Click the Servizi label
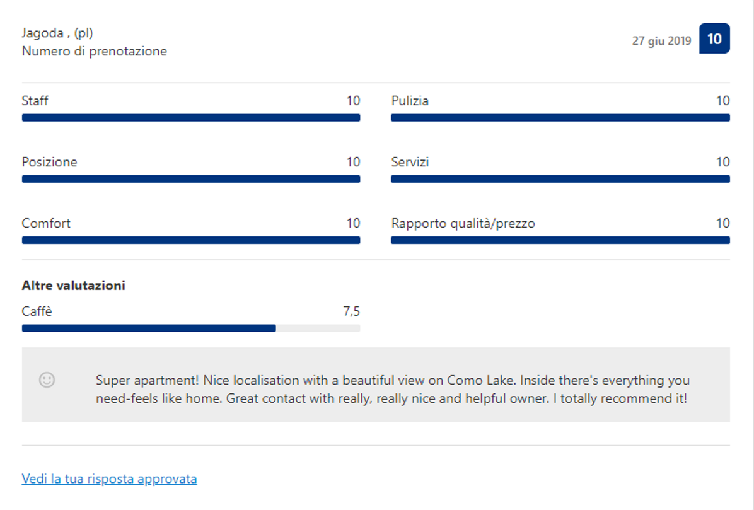 [410, 162]
